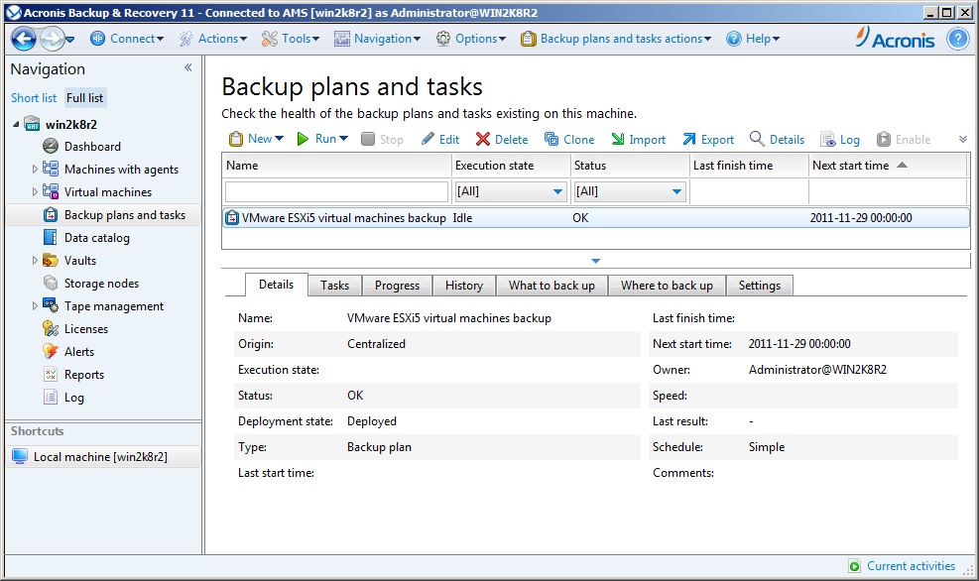Open Licenses keys icon
The image size is (979, 581).
click(51, 328)
